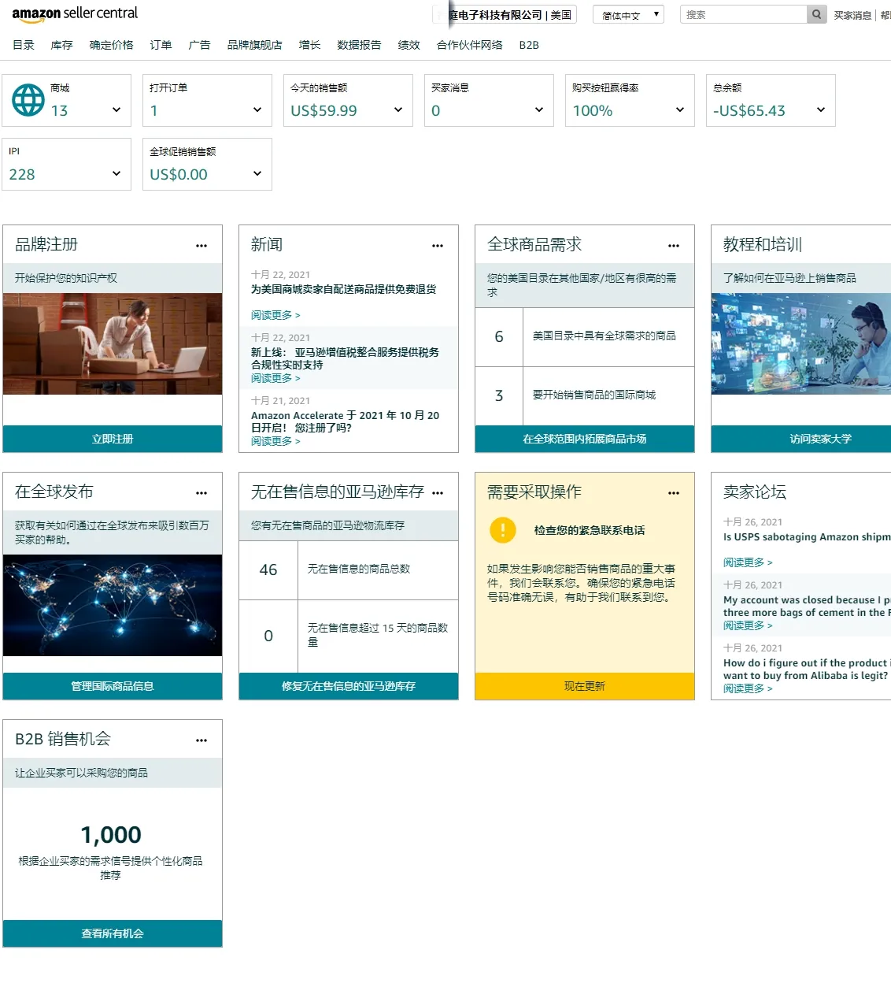
Task: Click the training headset man thumbnail
Action: pyautogui.click(x=801, y=344)
